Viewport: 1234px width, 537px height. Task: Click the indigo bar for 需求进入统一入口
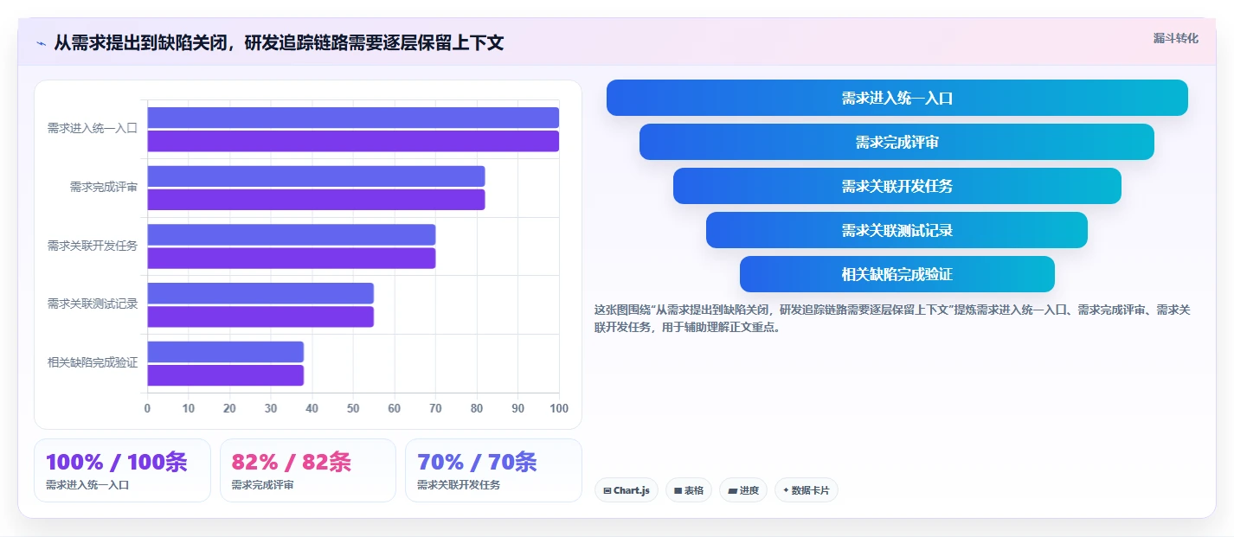click(353, 118)
